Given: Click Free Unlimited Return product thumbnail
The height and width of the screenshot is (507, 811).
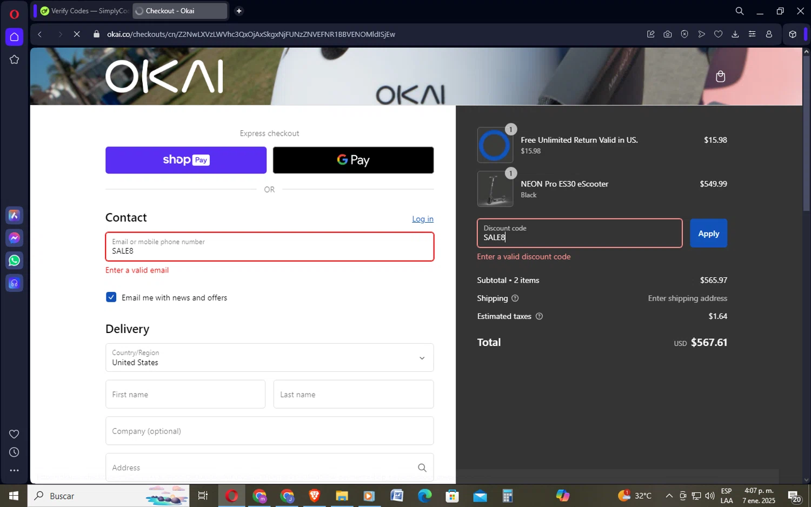Looking at the screenshot, I should [x=495, y=145].
